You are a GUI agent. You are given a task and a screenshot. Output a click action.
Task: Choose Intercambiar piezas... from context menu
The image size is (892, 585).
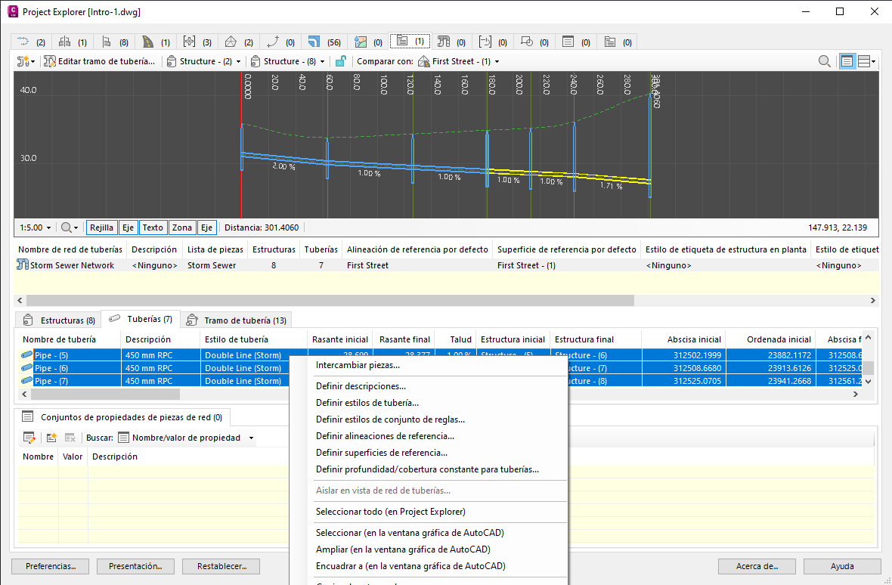coord(358,366)
